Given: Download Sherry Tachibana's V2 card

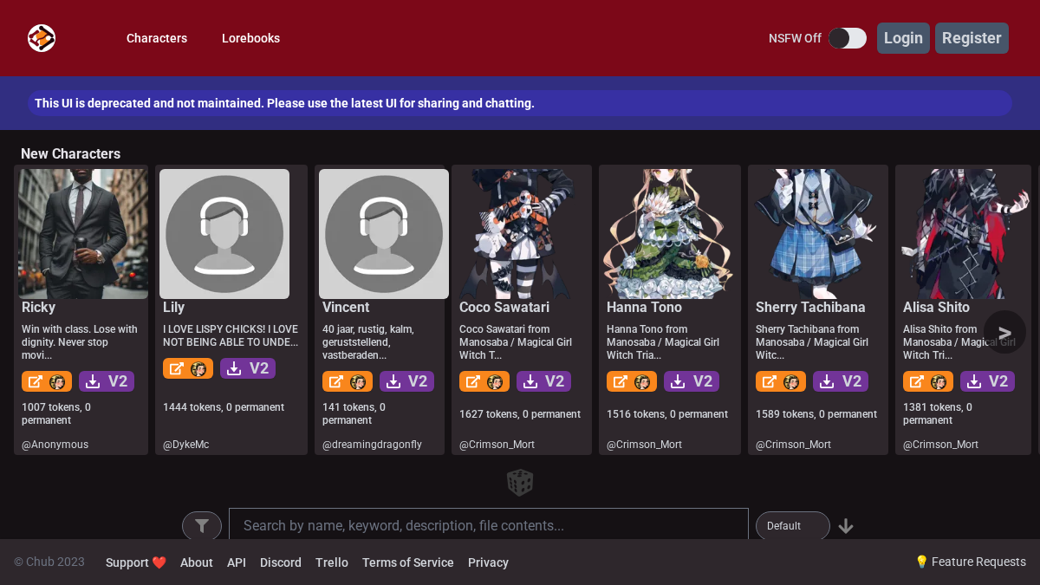Looking at the screenshot, I should tap(841, 381).
